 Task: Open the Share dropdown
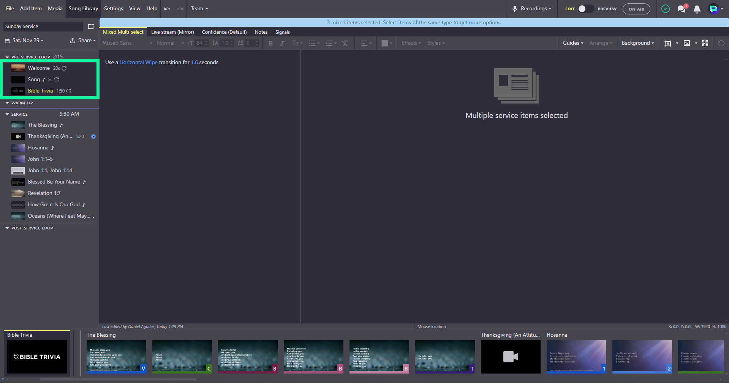(x=83, y=41)
